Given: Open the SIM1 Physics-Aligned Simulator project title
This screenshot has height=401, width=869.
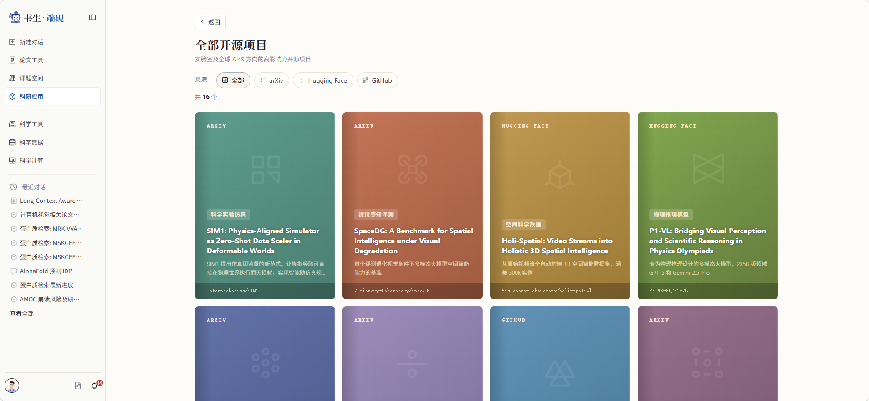Looking at the screenshot, I should (263, 241).
